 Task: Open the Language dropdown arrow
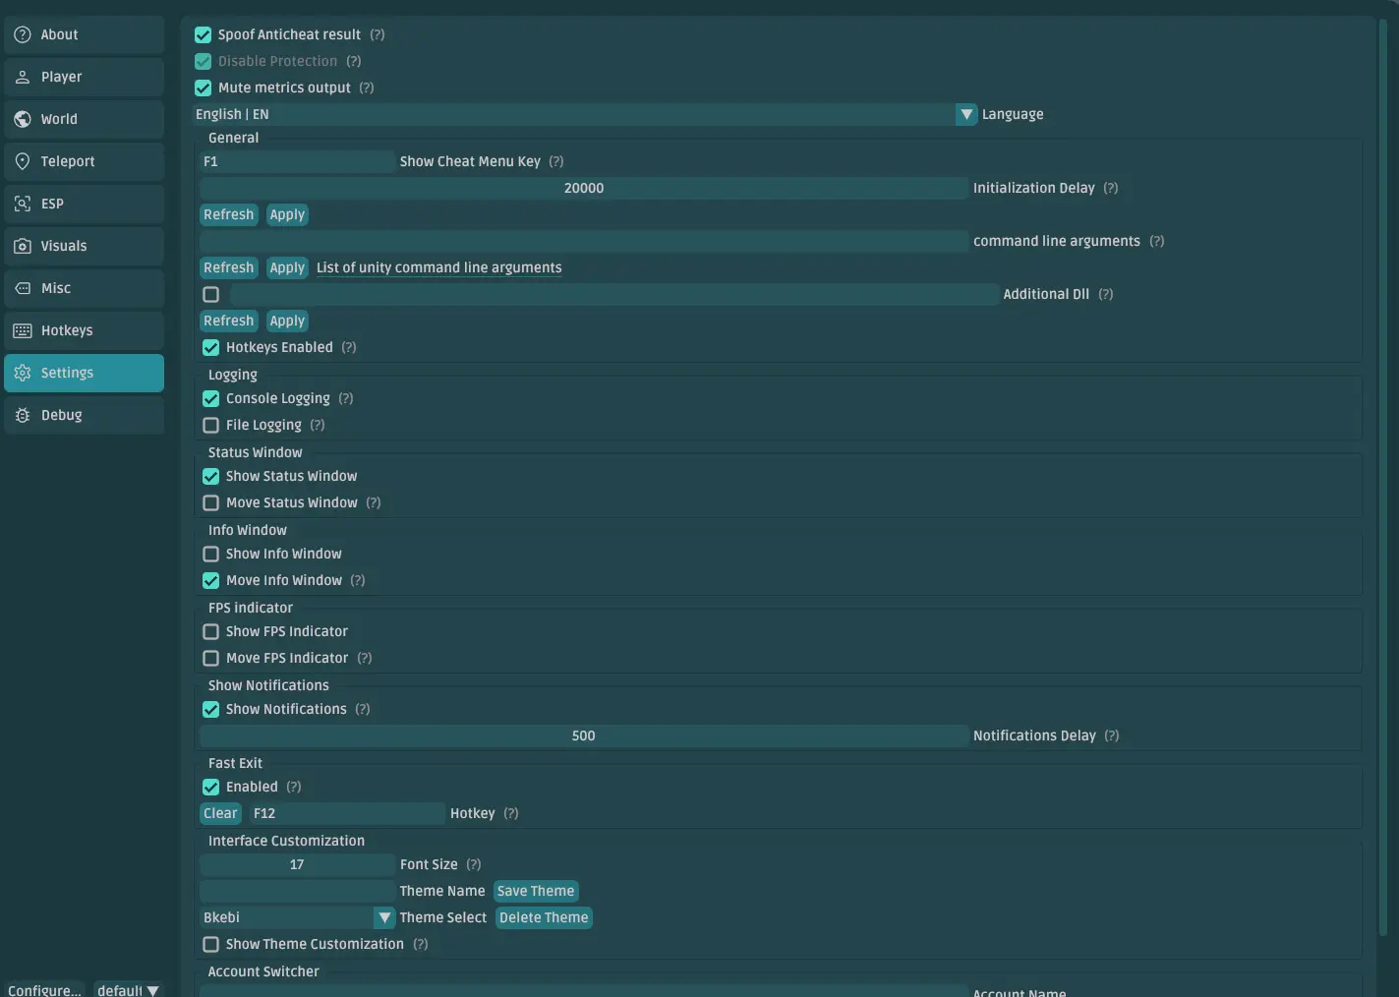point(966,114)
